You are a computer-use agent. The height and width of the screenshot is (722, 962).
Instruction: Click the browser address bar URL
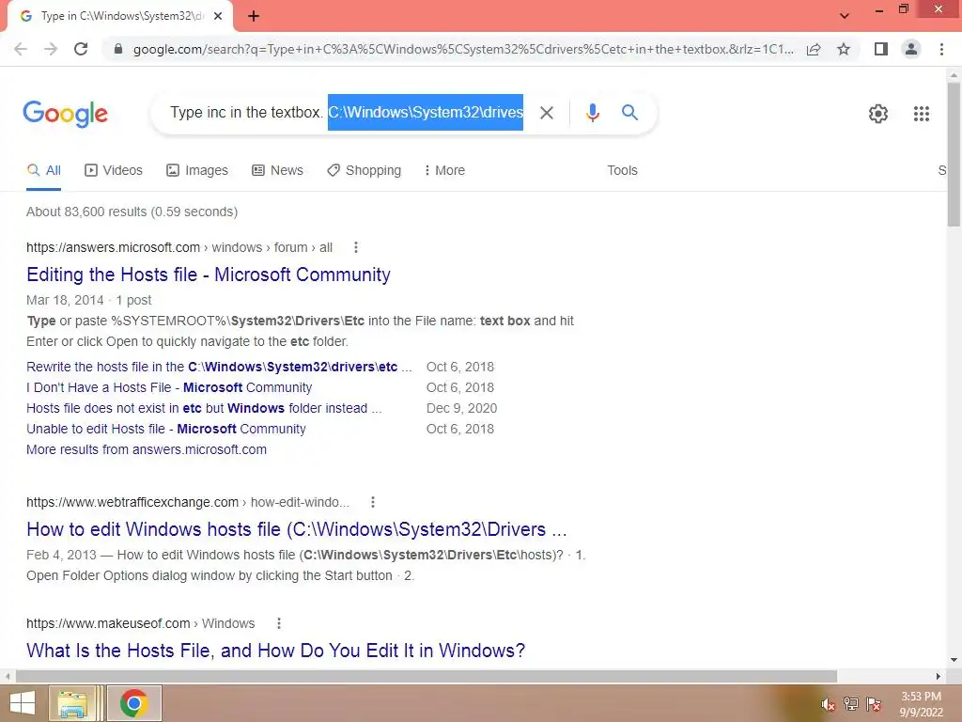click(463, 49)
